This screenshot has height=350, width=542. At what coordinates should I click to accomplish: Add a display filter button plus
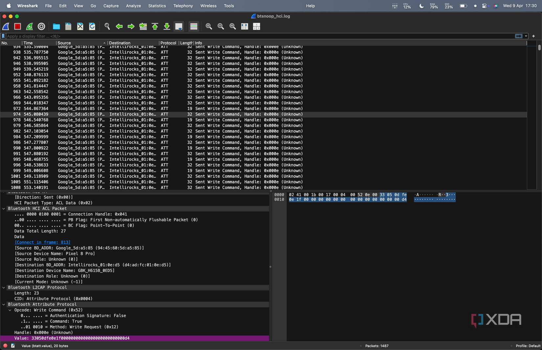point(533,36)
